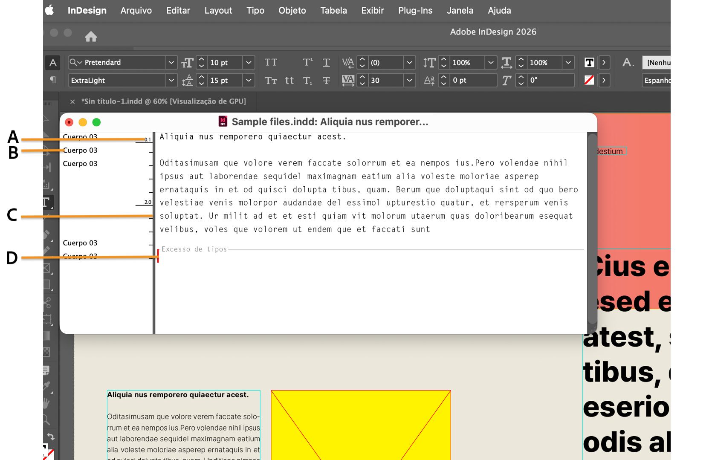Image resolution: width=712 pixels, height=460 pixels.
Task: Click the leading icon
Action: (187, 80)
